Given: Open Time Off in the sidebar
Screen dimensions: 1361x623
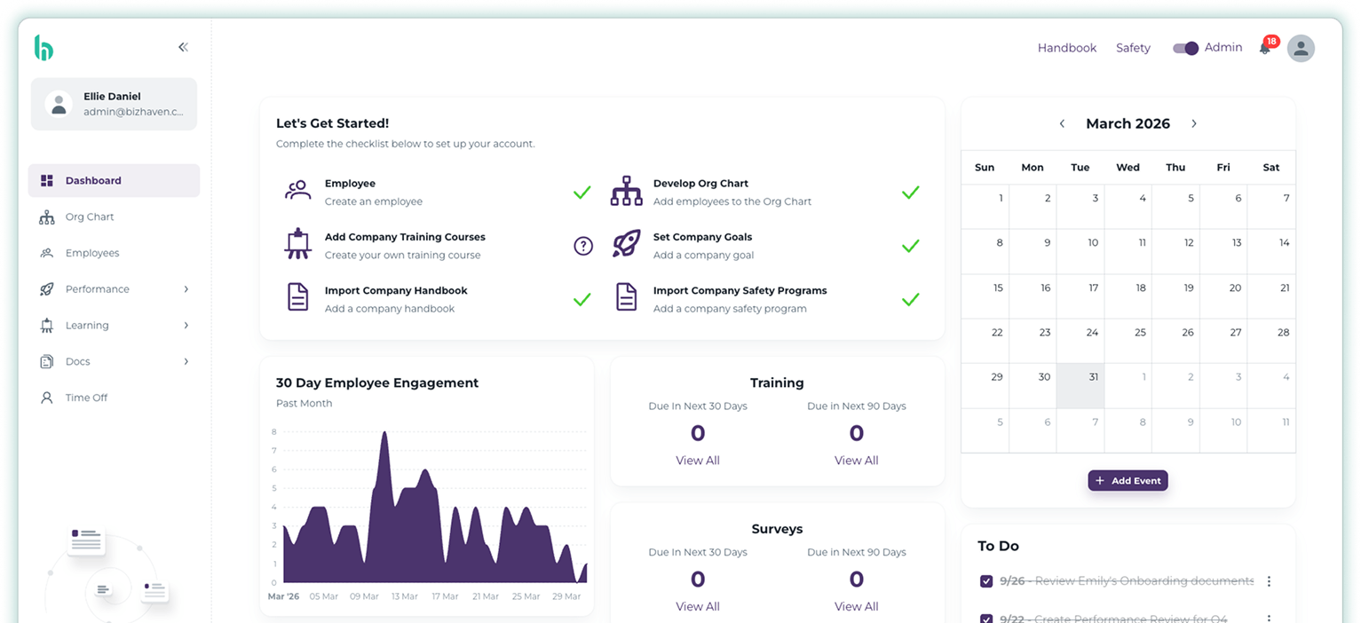Looking at the screenshot, I should (x=86, y=398).
